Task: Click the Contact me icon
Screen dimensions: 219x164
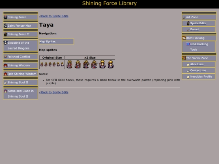Action: pyautogui.click(x=188, y=71)
